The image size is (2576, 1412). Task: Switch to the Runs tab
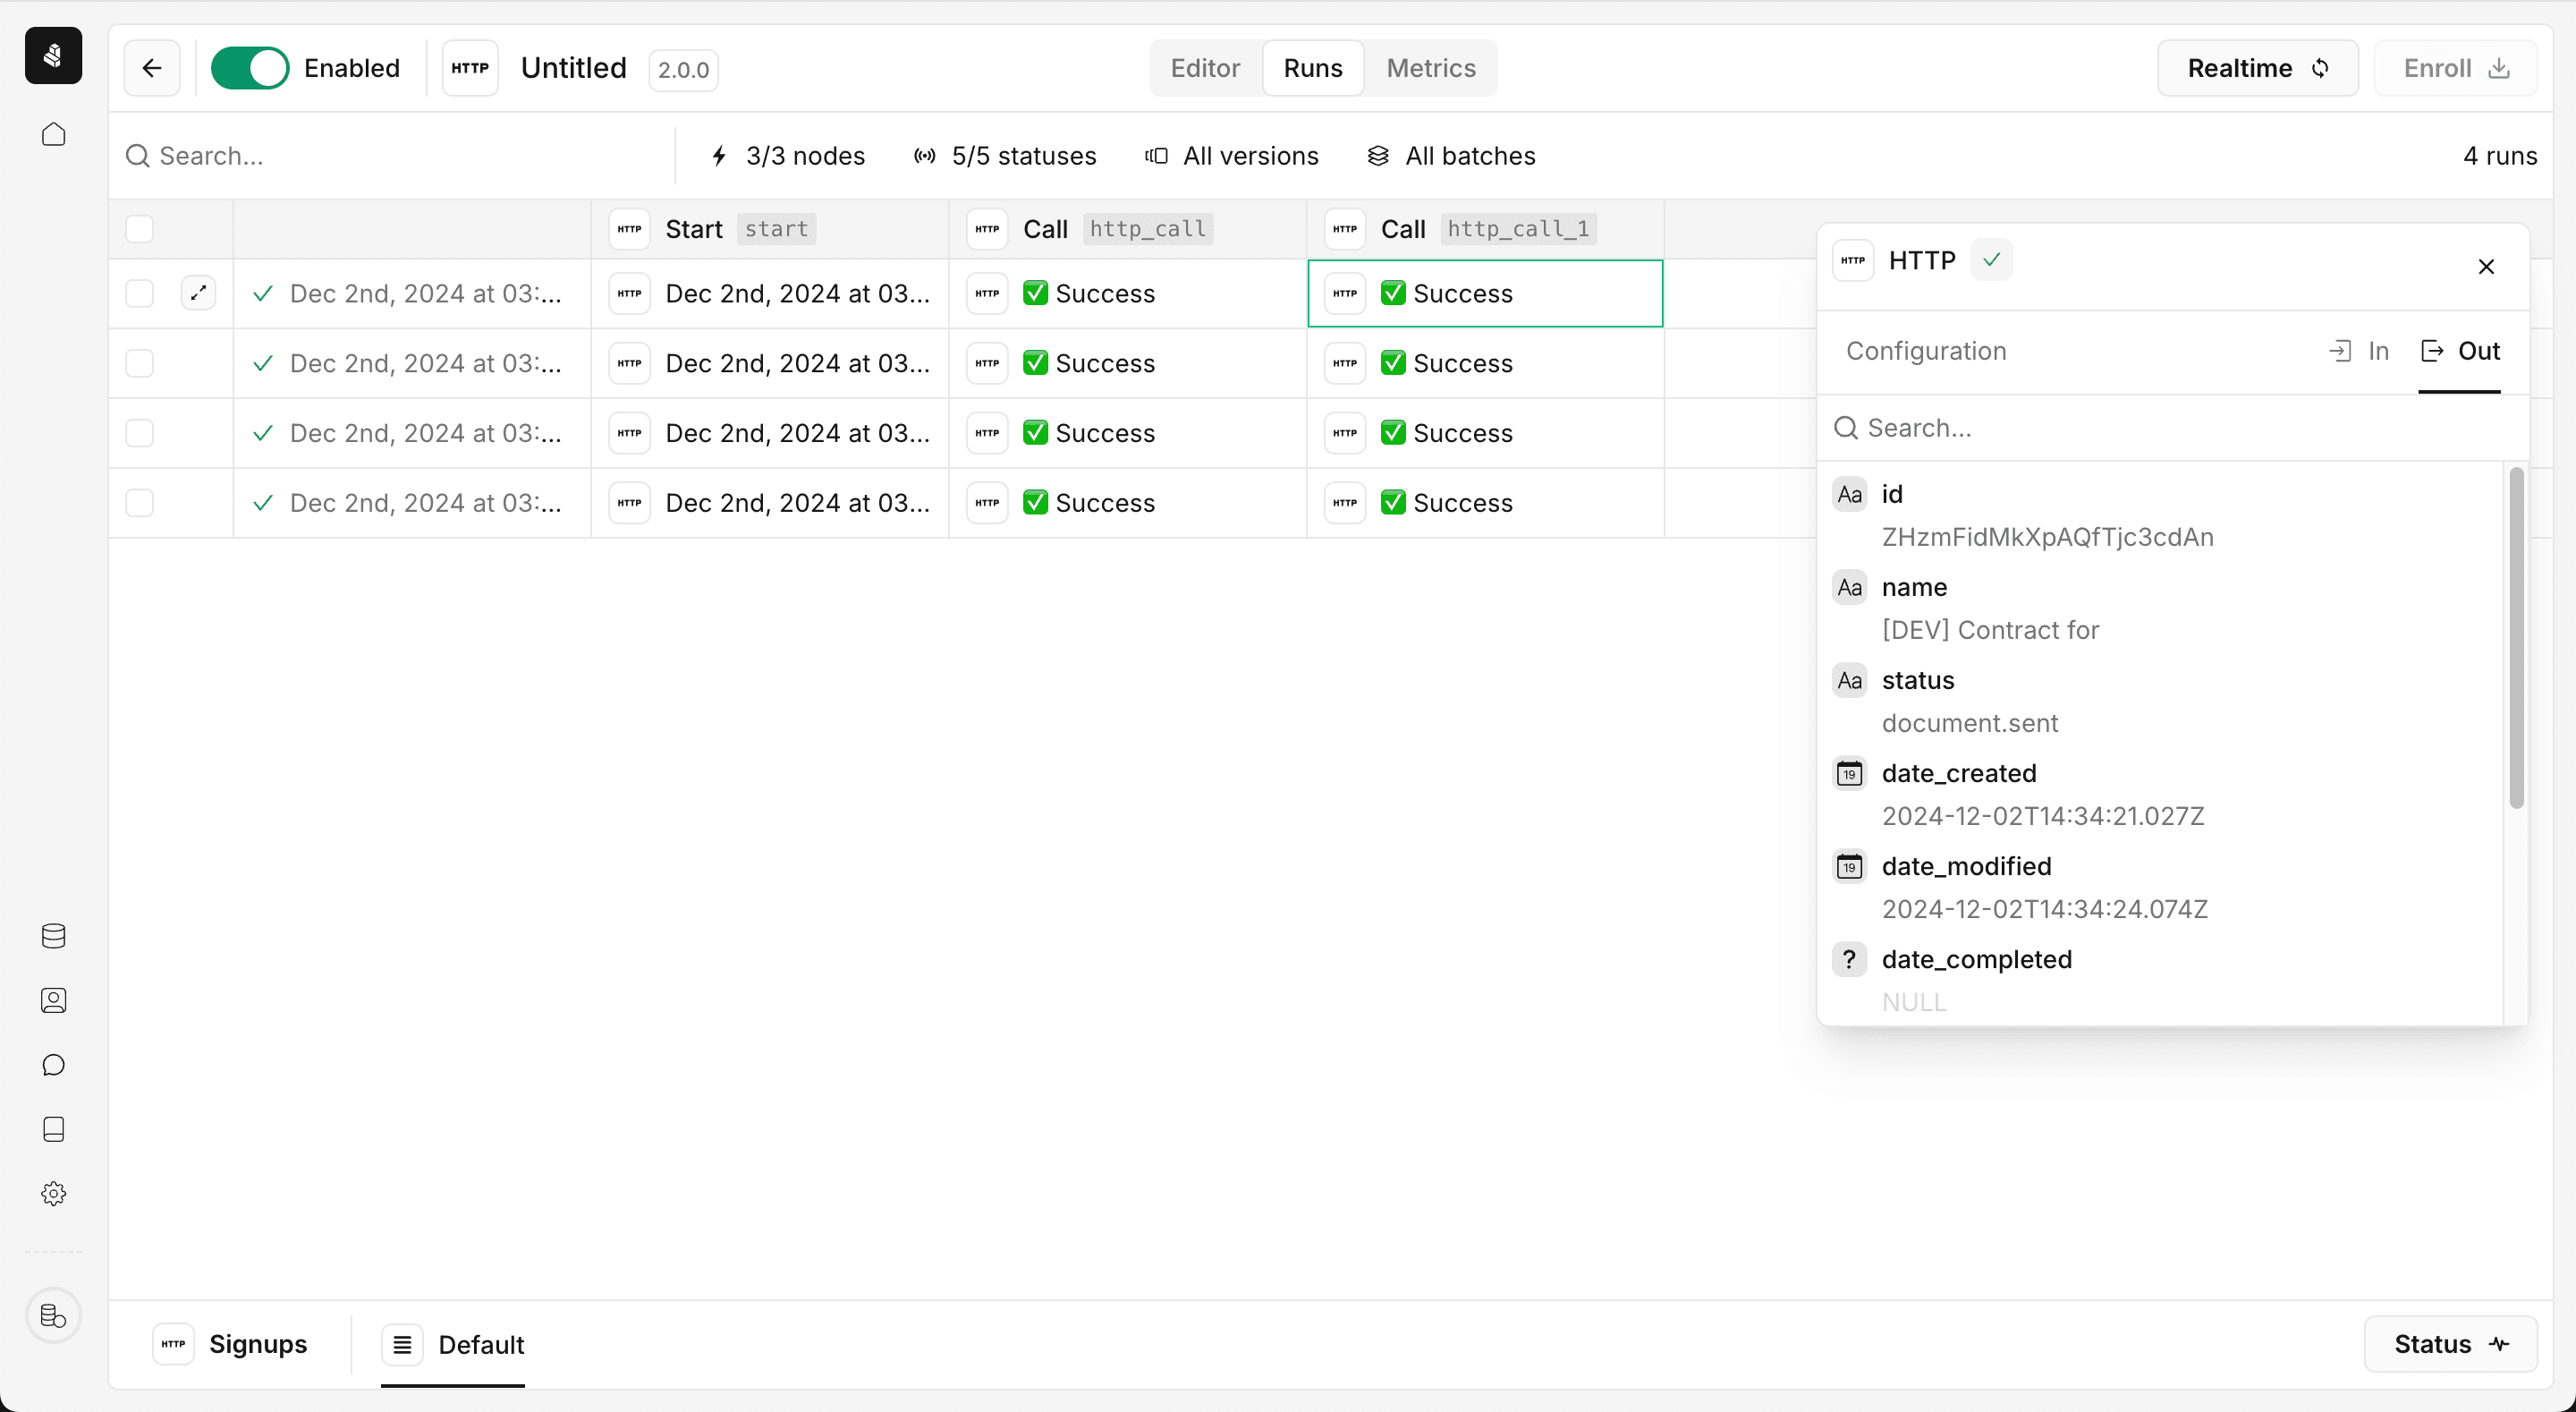coord(1313,68)
